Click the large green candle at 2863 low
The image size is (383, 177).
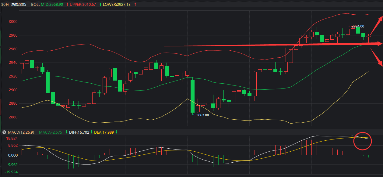(x=192, y=96)
